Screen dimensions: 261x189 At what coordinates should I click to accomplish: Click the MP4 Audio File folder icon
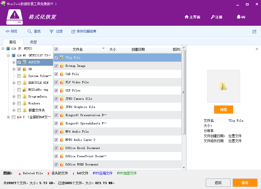coord(62,131)
